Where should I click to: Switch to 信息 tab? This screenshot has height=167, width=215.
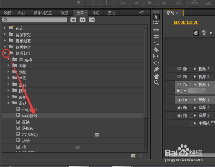(x=64, y=13)
